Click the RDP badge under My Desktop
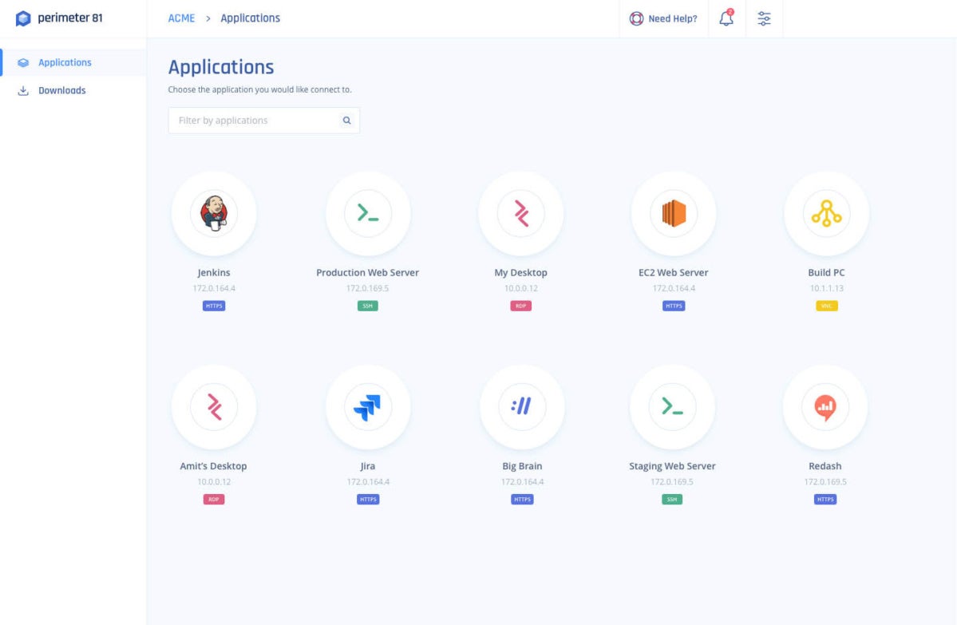Viewport: 957px width, 625px height. (520, 306)
